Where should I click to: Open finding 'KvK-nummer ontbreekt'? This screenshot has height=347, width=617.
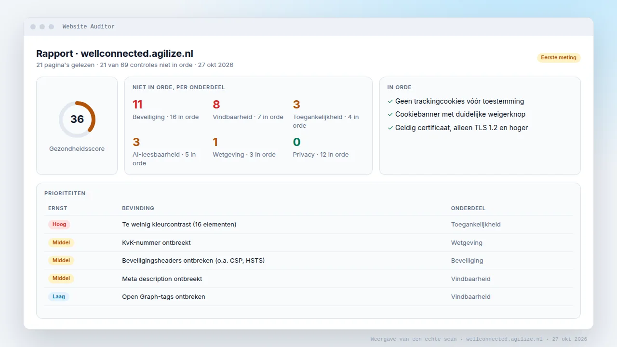156,242
